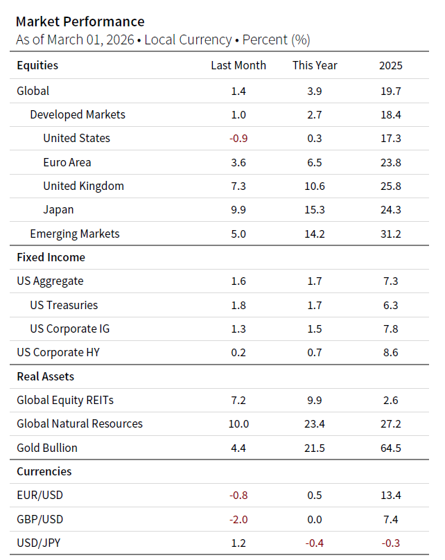Image resolution: width=445 pixels, height=560 pixels.
Task: Click Gold Bullion's 64.5 value for 2025
Action: pos(391,448)
